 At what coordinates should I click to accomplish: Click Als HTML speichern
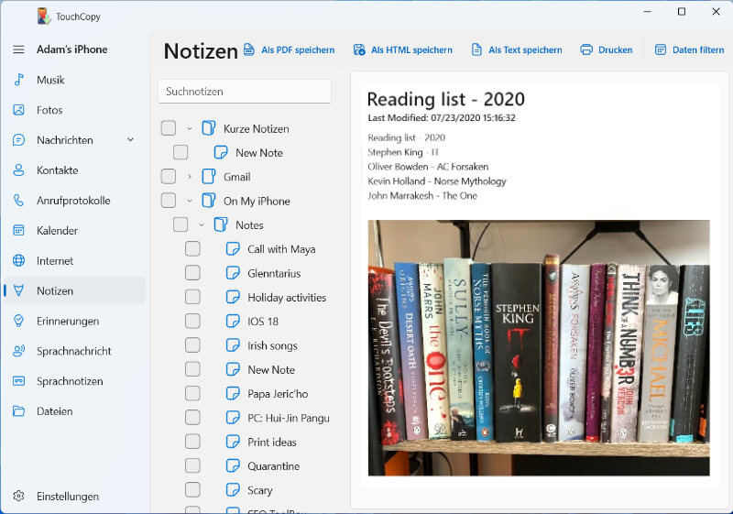(403, 49)
